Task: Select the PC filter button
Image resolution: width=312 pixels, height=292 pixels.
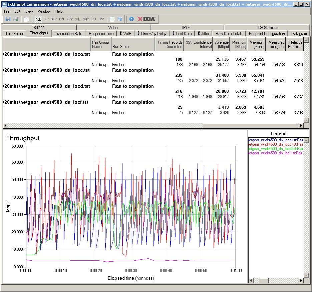Action: 102,19
